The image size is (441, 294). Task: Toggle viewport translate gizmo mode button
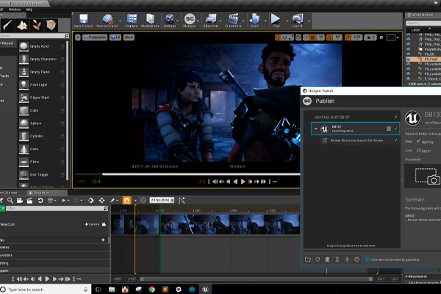(x=278, y=37)
